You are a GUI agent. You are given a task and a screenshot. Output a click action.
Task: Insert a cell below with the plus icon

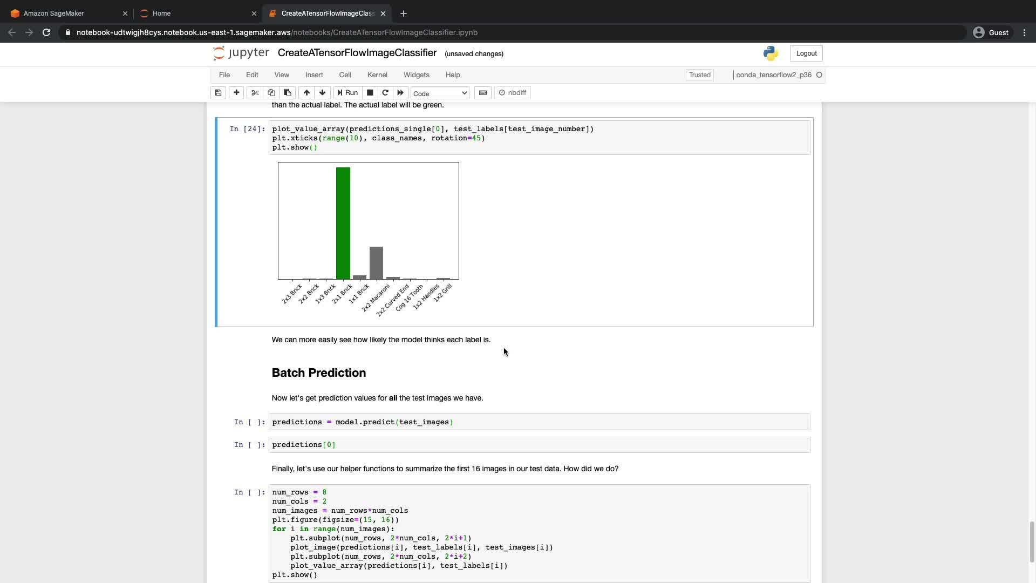[236, 93]
